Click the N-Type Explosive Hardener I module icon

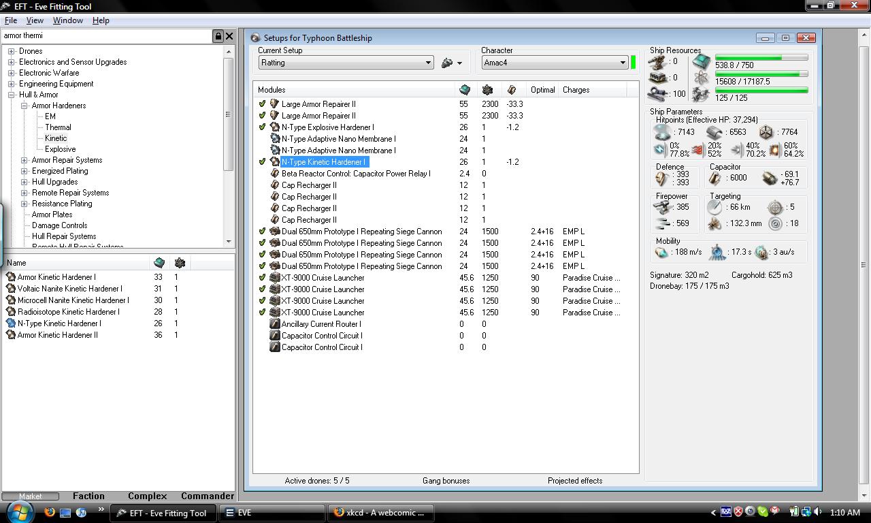point(275,127)
